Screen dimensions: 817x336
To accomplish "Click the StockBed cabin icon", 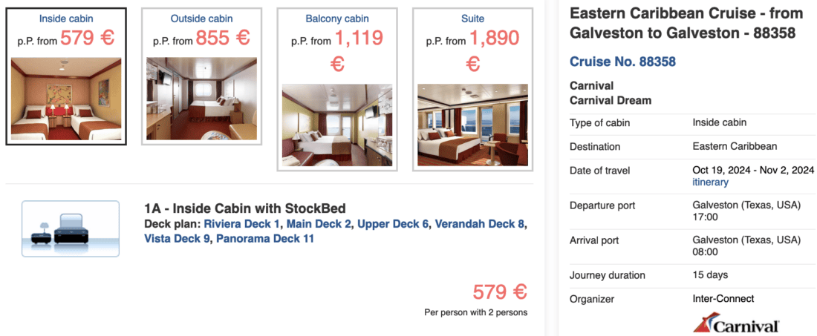I will [71, 228].
